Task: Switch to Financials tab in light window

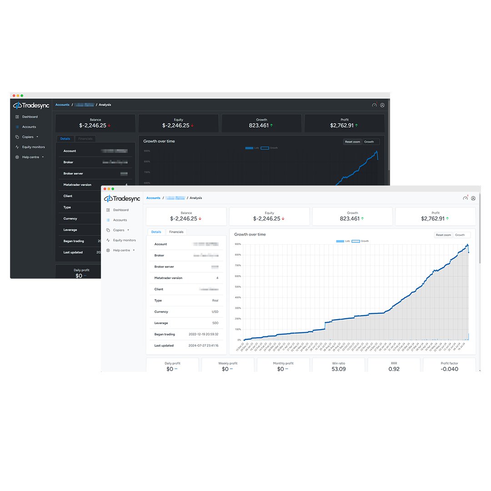Action: click(176, 232)
